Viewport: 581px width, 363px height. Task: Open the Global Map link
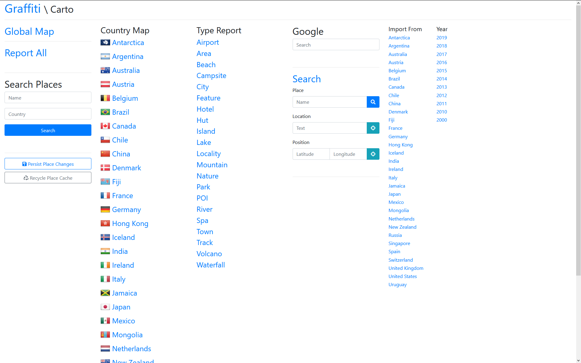[x=29, y=31]
